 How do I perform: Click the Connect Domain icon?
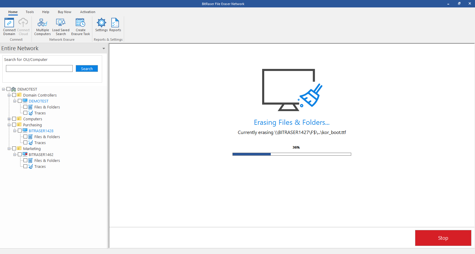(x=9, y=23)
